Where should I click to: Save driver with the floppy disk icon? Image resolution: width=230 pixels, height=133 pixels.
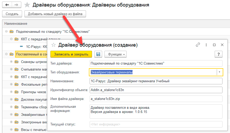[98, 54]
